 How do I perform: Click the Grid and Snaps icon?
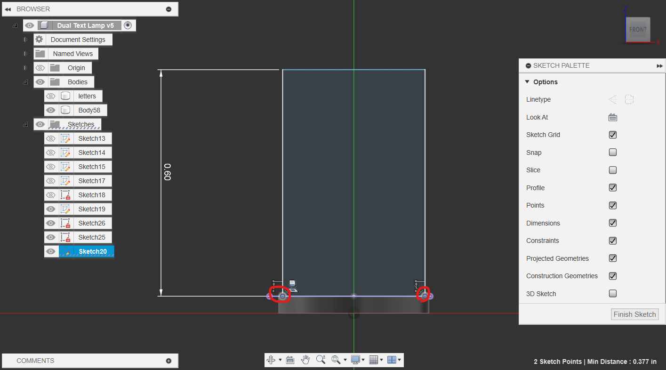coord(374,360)
